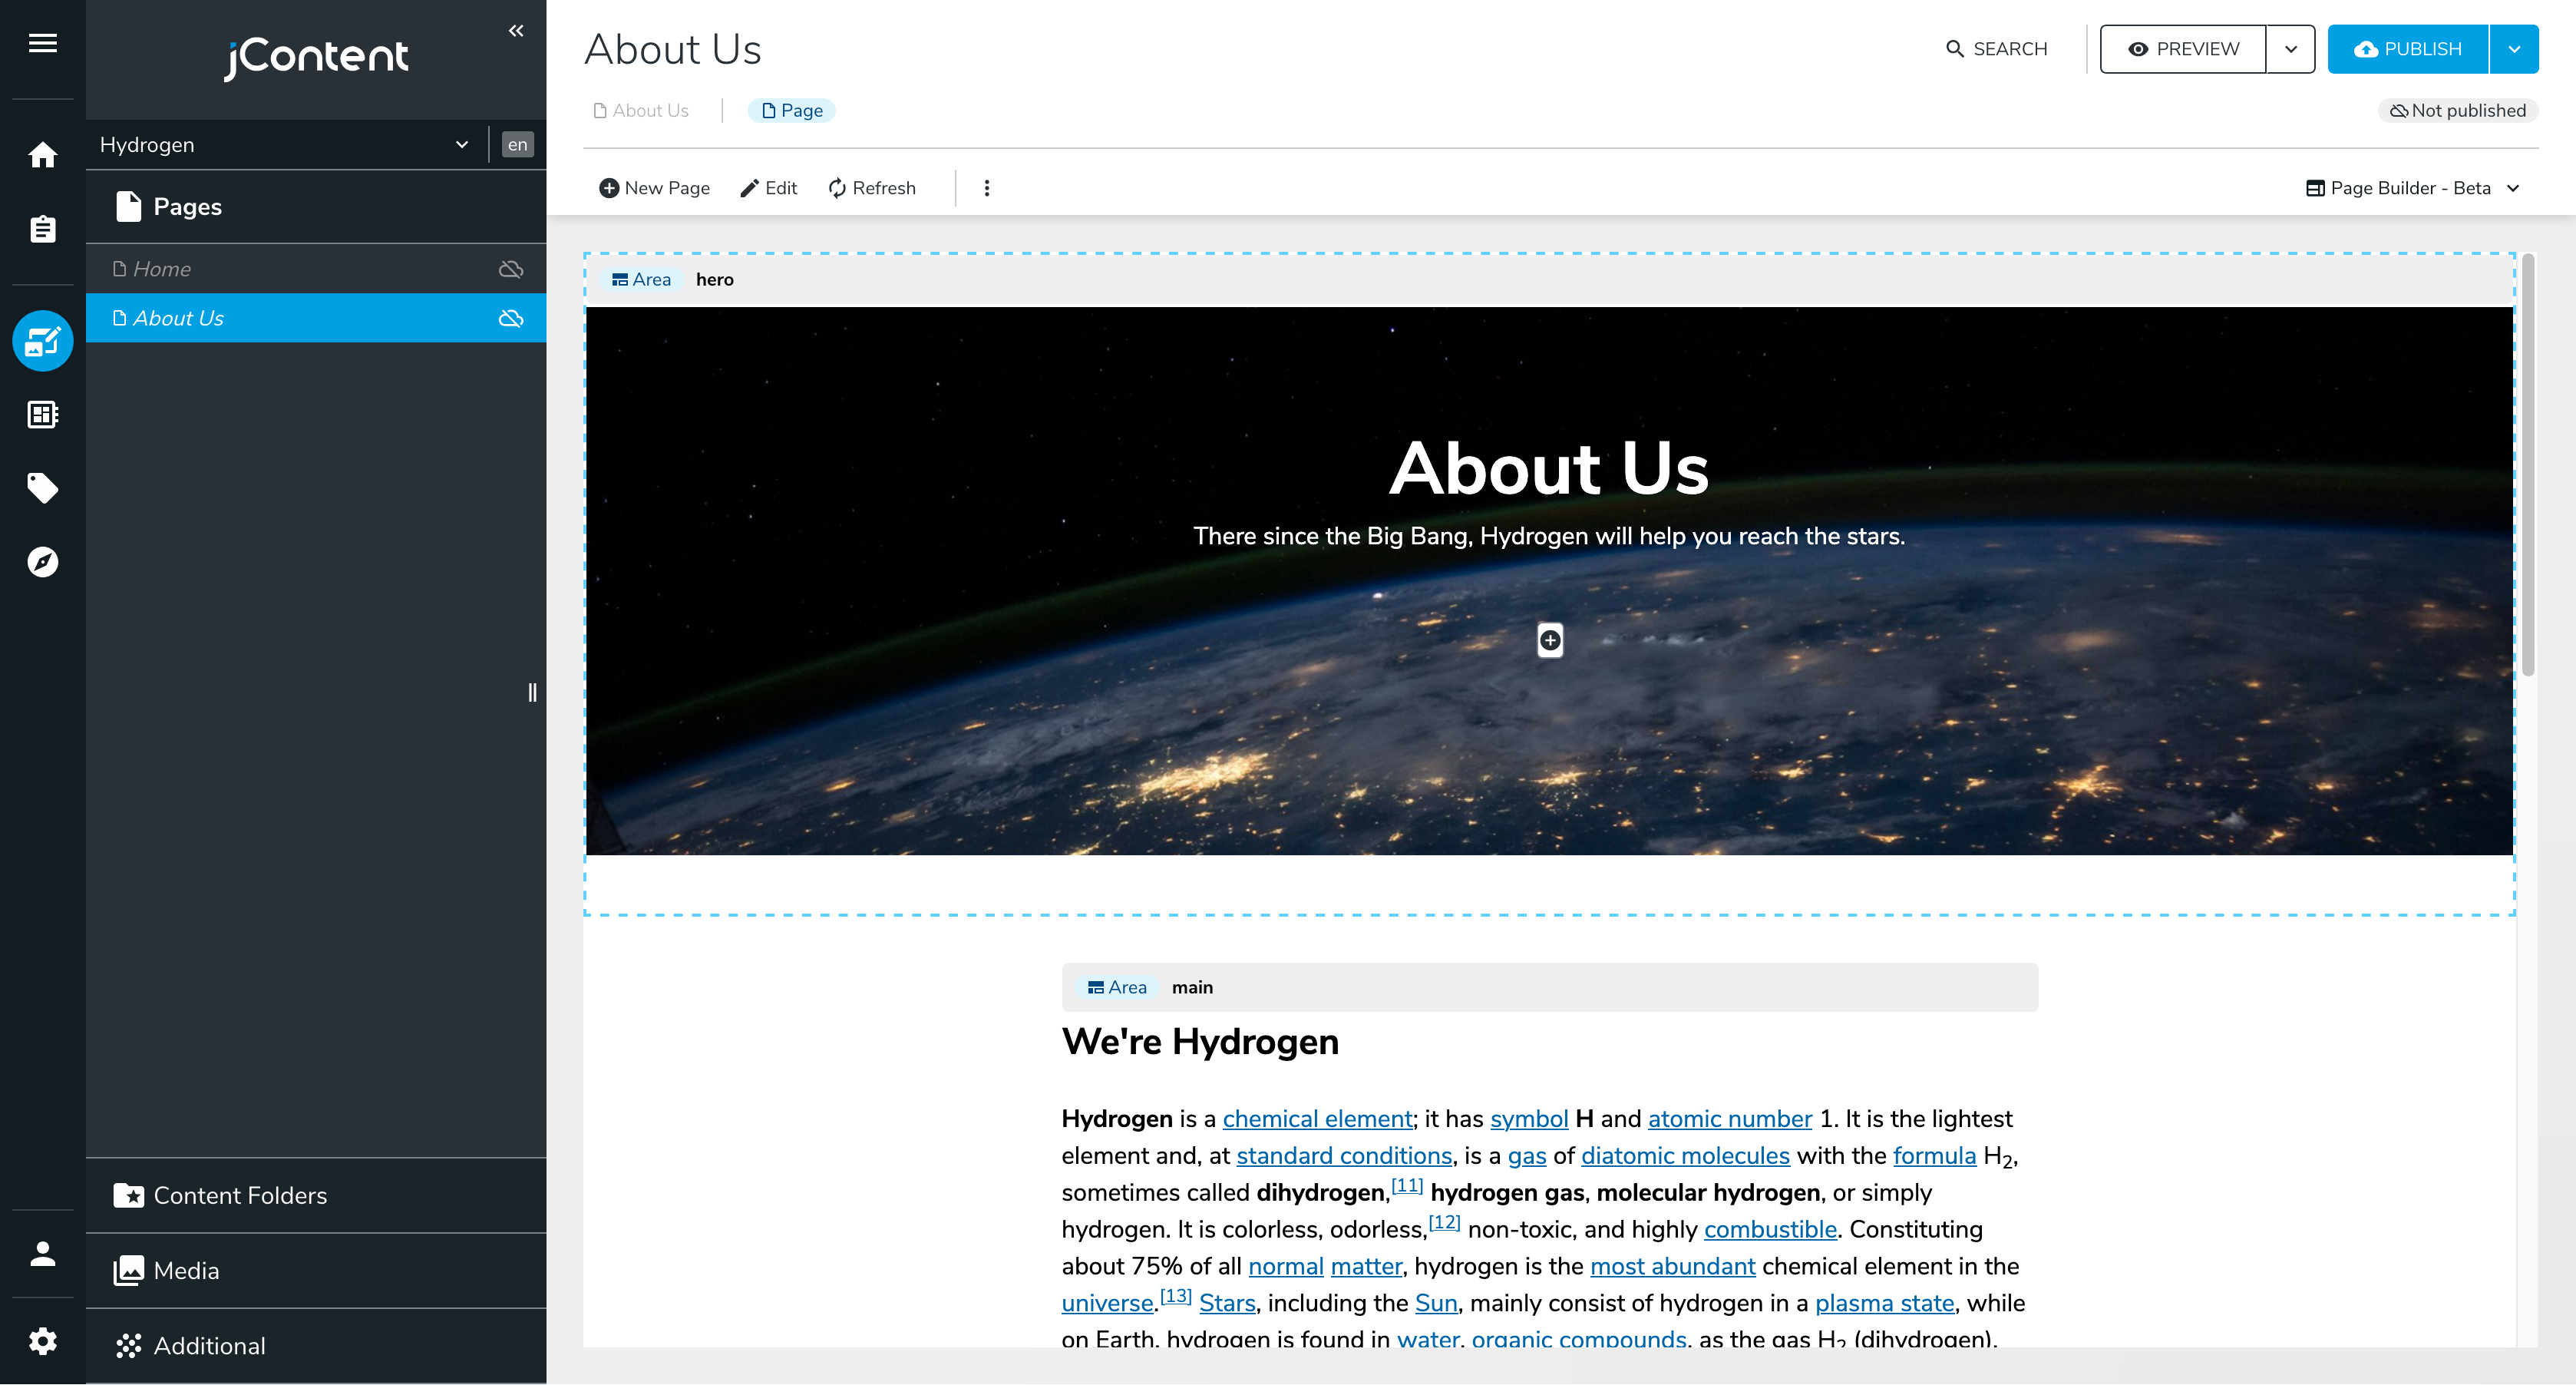Open the hamburger menu at top left

tap(43, 43)
